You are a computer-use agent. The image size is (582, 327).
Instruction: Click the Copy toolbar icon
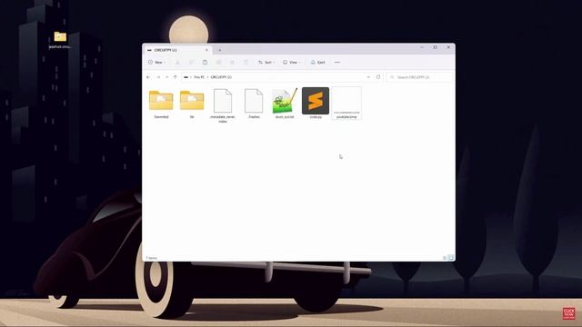191,63
